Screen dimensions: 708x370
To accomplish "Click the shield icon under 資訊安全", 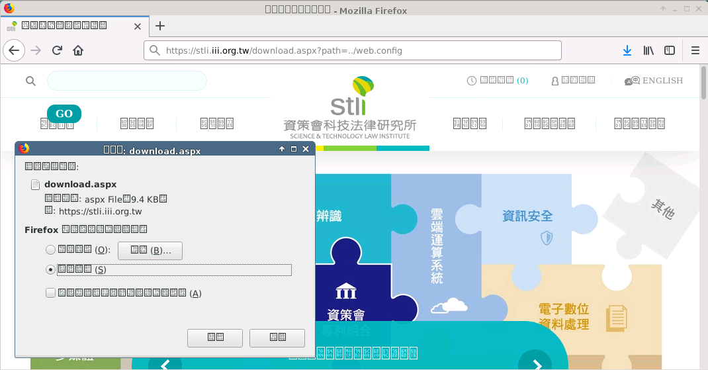I will (547, 238).
